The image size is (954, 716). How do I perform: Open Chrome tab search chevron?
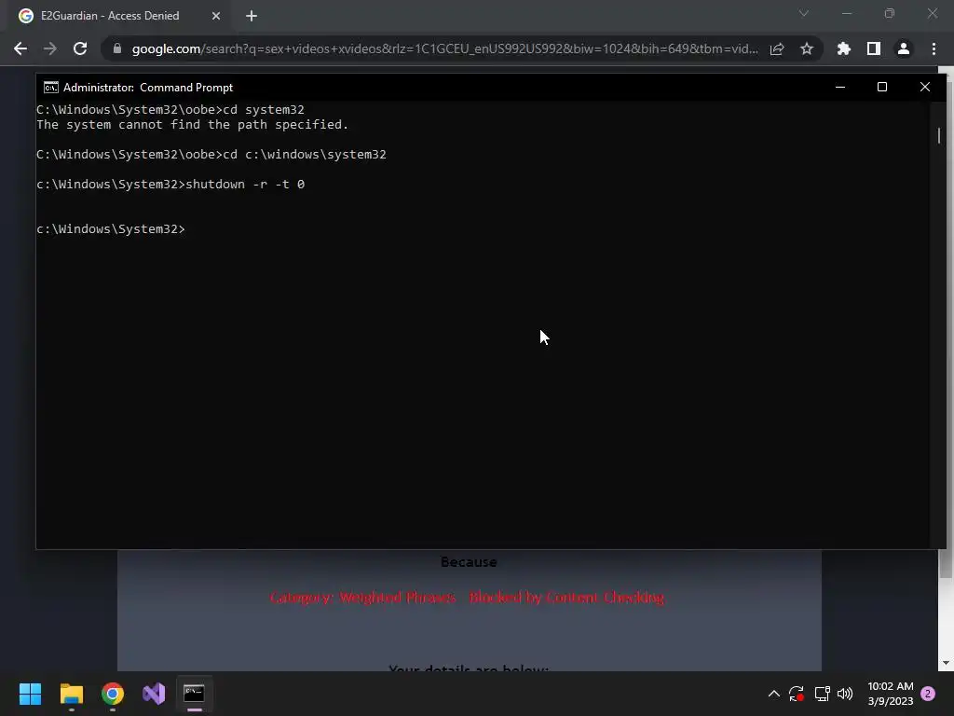coord(804,13)
